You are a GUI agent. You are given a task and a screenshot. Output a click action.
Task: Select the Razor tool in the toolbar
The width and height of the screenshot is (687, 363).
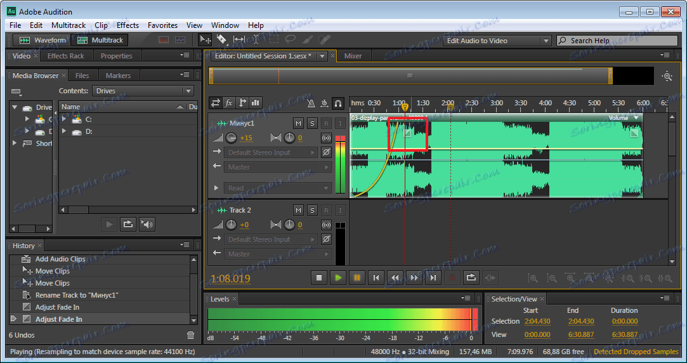pyautogui.click(x=222, y=40)
